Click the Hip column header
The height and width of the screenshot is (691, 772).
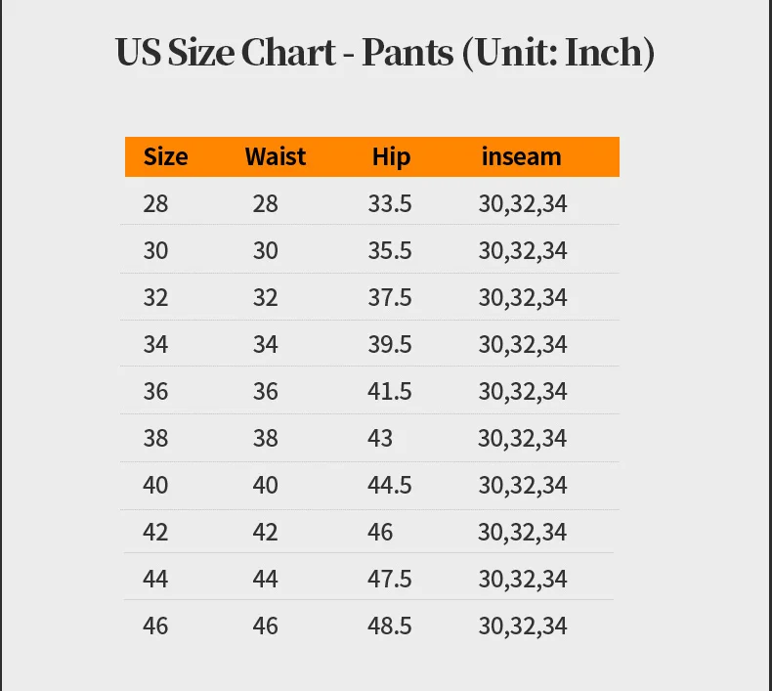click(391, 156)
